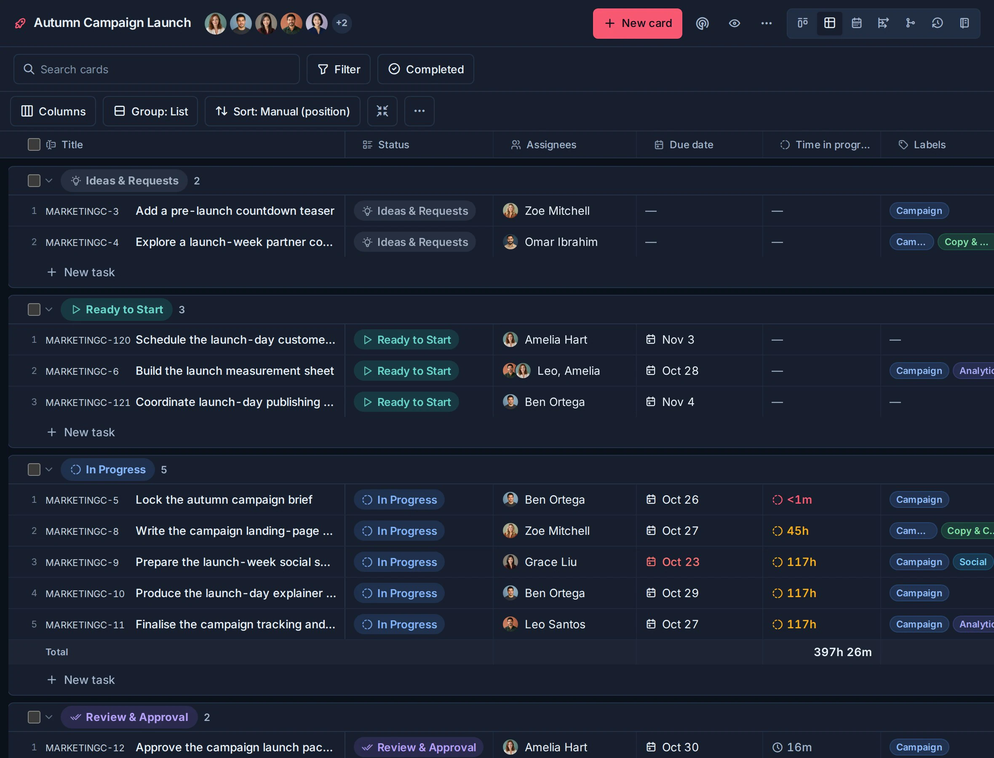Viewport: 994px width, 758px height.
Task: Check the Ideas & Requests group checkbox
Action: click(x=34, y=181)
